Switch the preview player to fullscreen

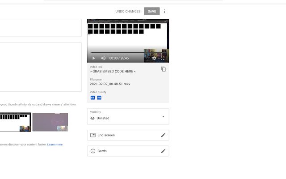(x=163, y=58)
